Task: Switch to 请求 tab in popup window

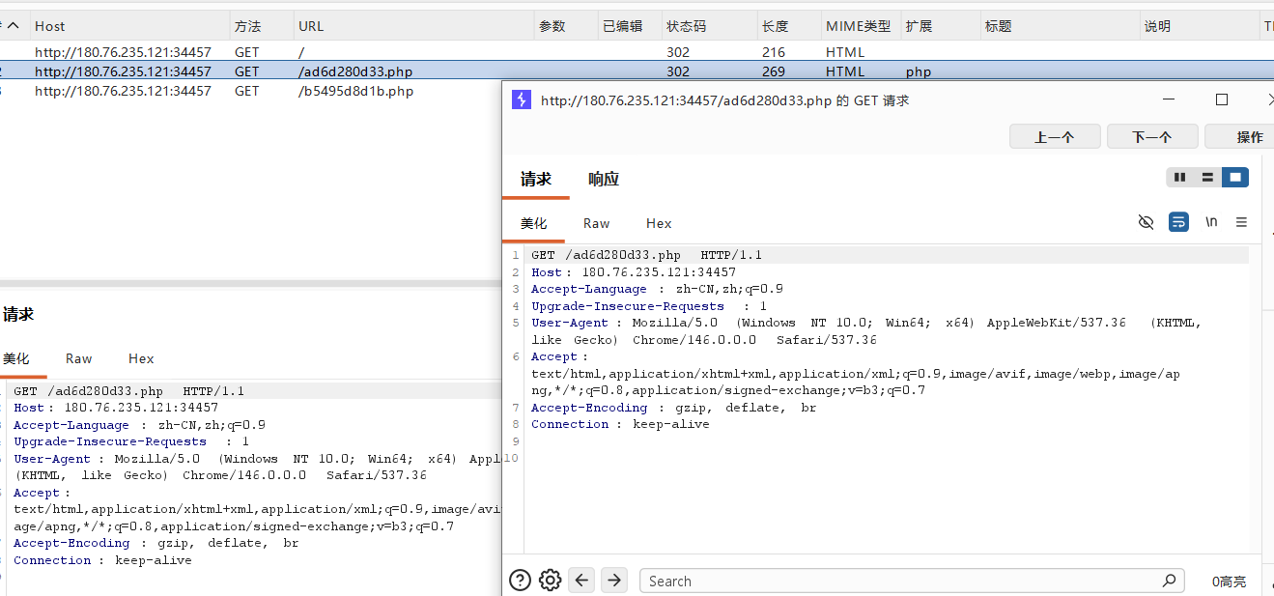Action: 536,179
